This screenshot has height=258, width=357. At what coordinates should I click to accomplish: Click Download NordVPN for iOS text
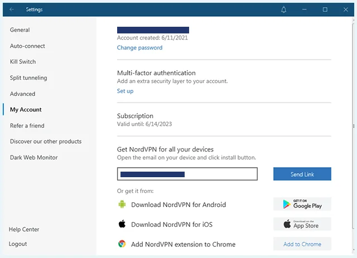click(172, 225)
